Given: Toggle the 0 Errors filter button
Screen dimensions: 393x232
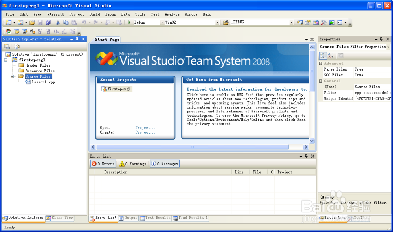Looking at the screenshot, I should (x=103, y=164).
